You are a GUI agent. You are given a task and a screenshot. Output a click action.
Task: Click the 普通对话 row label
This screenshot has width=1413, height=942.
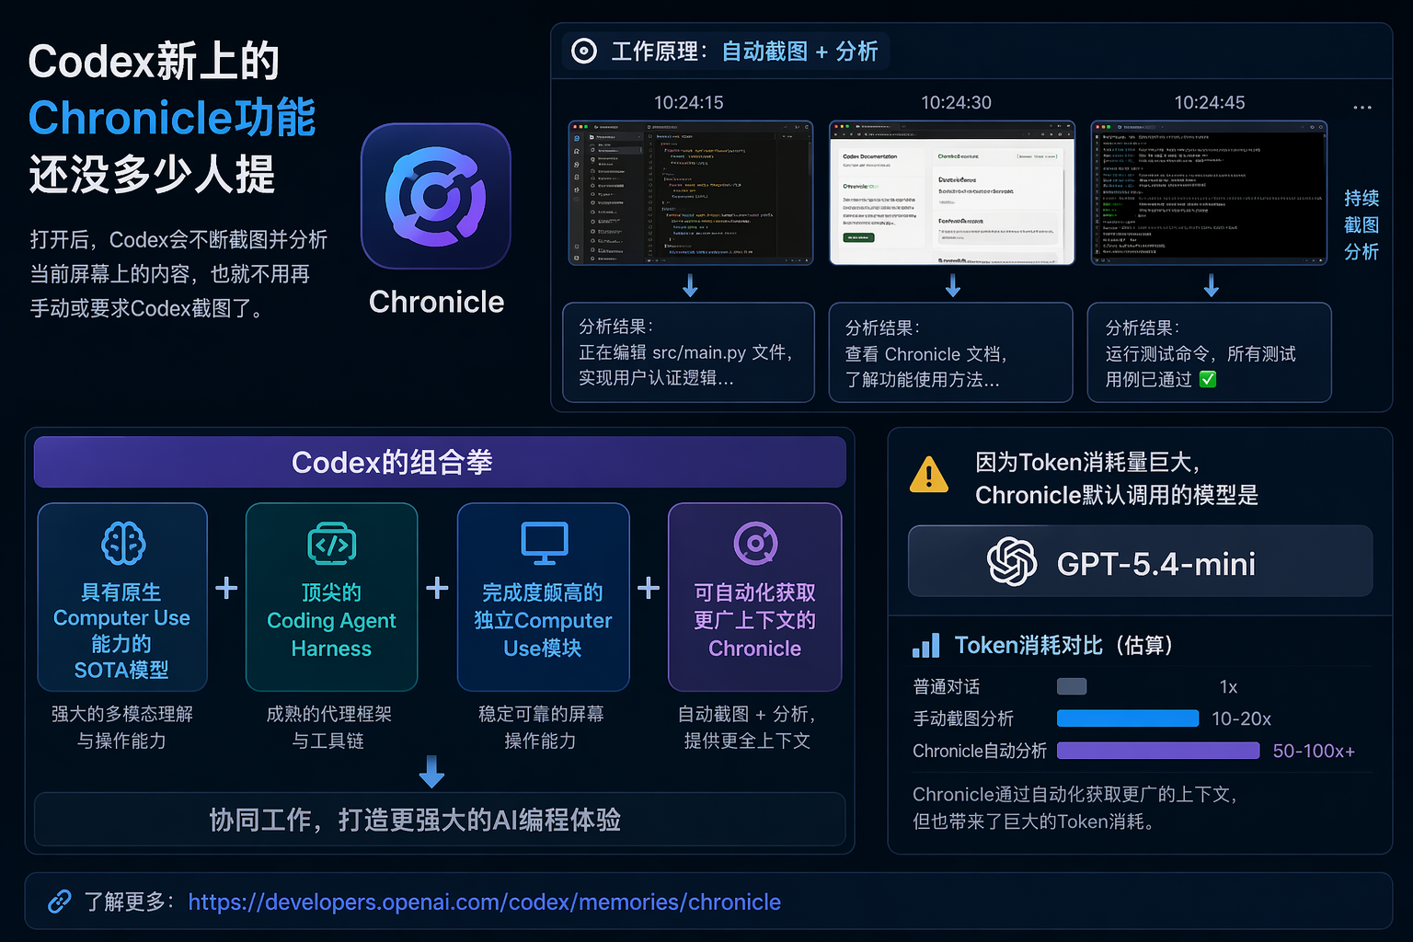947,686
